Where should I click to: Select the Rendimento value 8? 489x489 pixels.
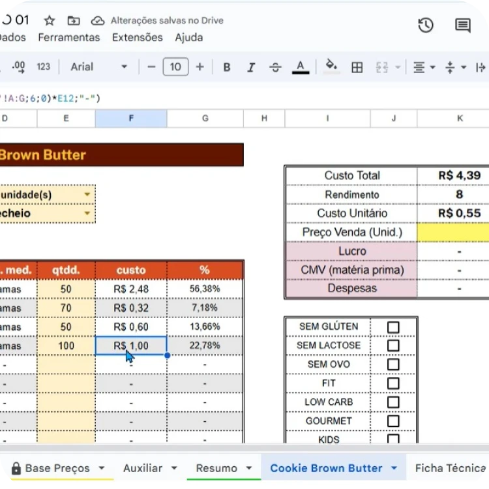pos(453,194)
